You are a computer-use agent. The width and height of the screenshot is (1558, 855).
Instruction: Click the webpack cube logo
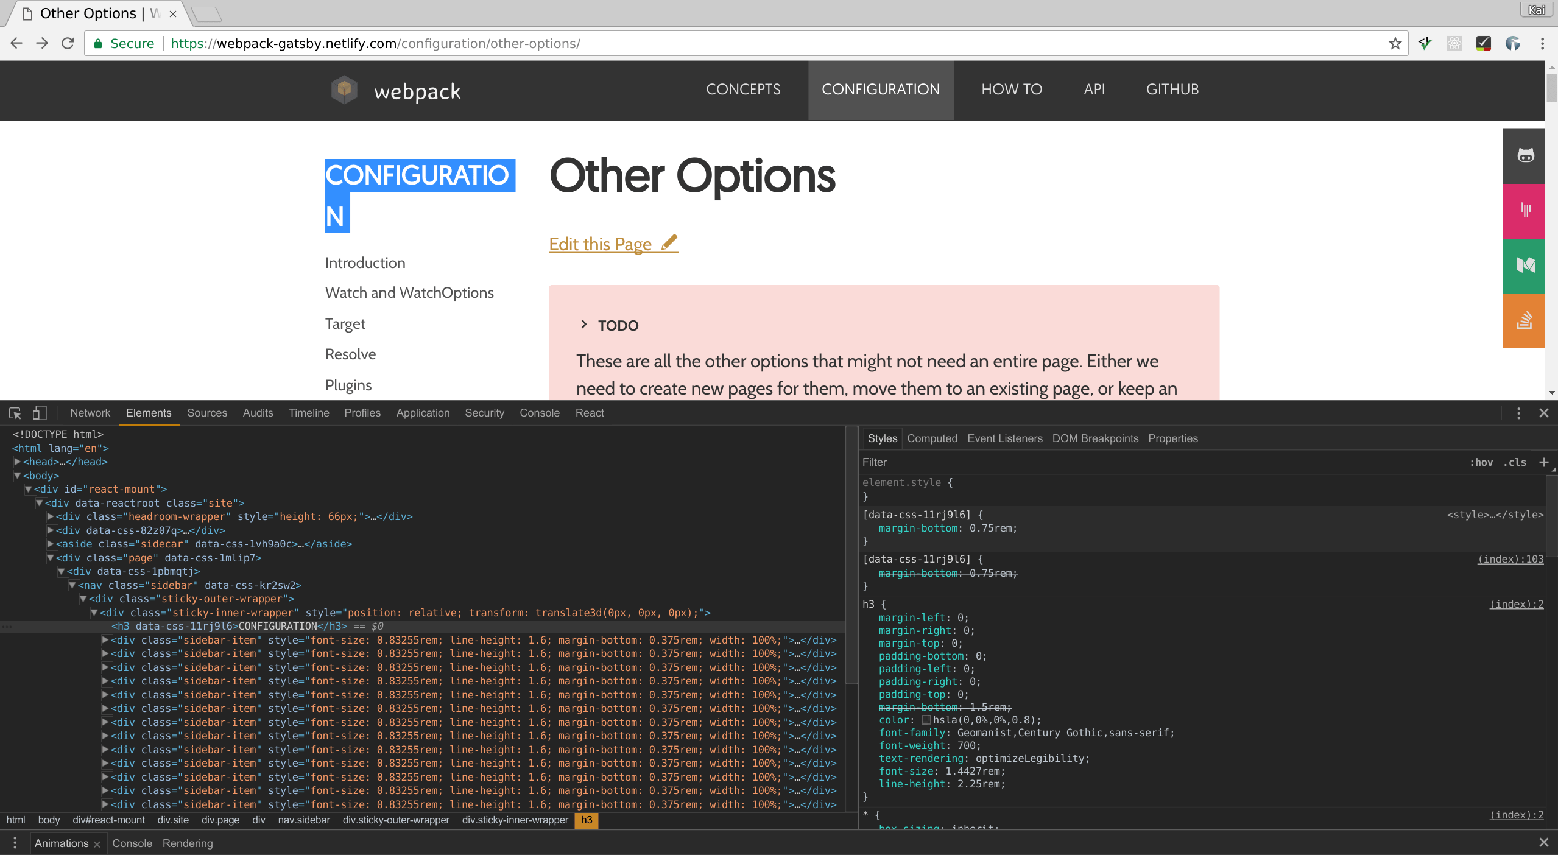344,90
